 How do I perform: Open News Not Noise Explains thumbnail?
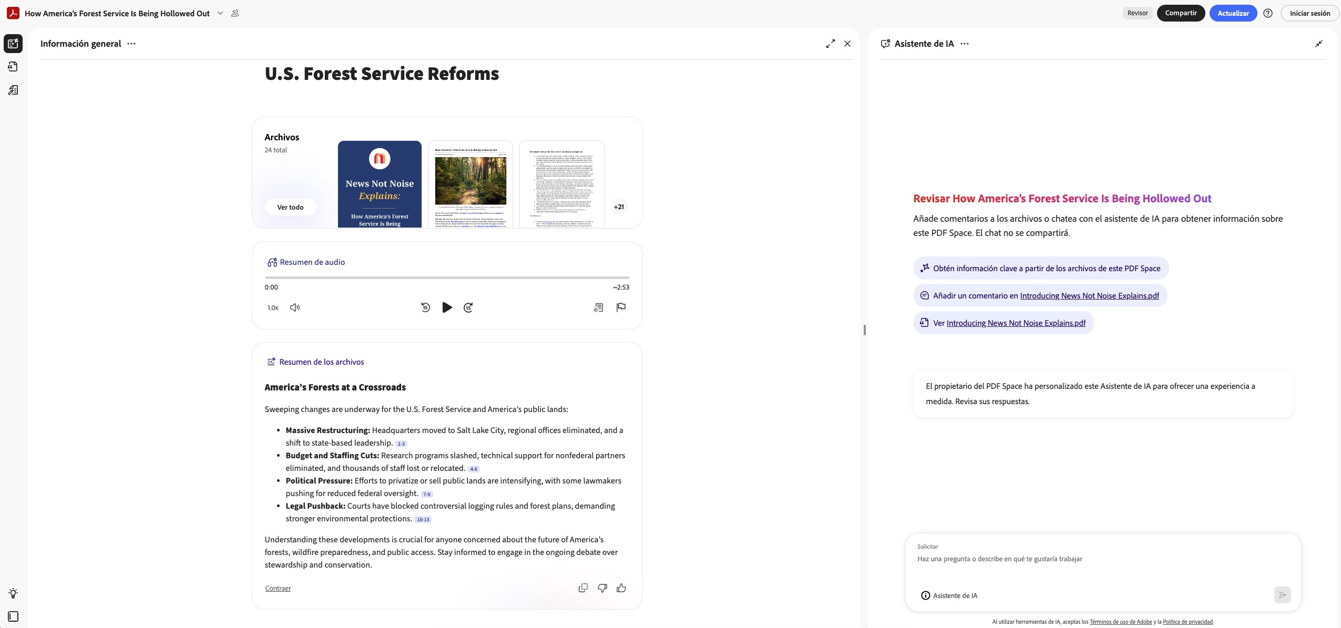[380, 184]
